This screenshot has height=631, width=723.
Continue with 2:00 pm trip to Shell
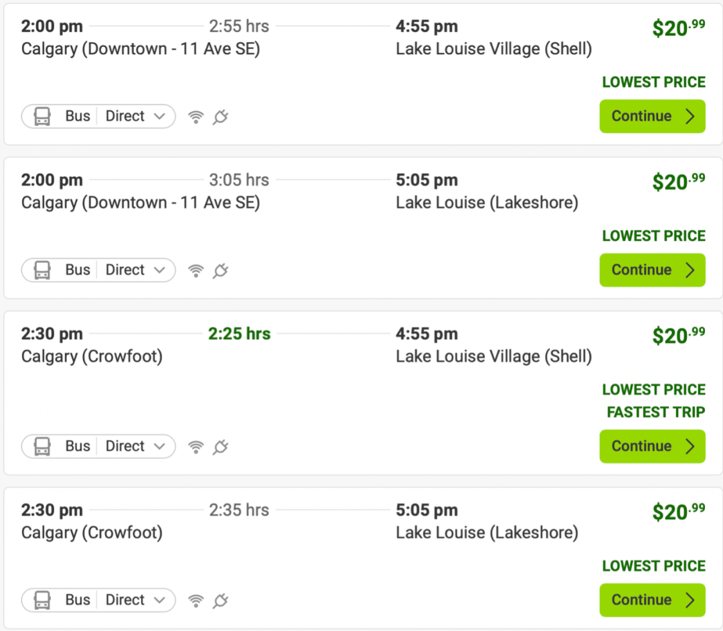[x=653, y=117]
